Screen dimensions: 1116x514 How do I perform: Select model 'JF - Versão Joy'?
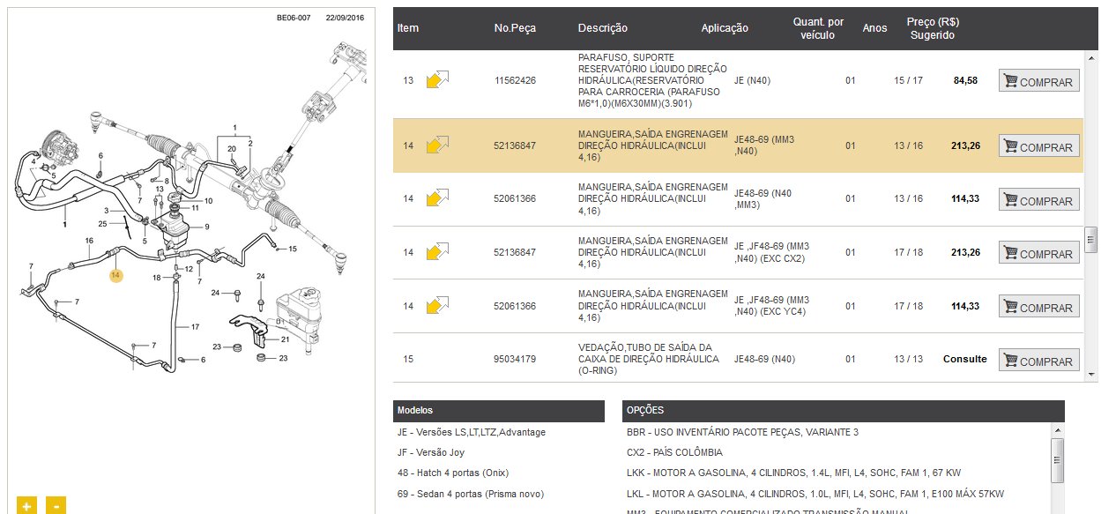point(435,452)
